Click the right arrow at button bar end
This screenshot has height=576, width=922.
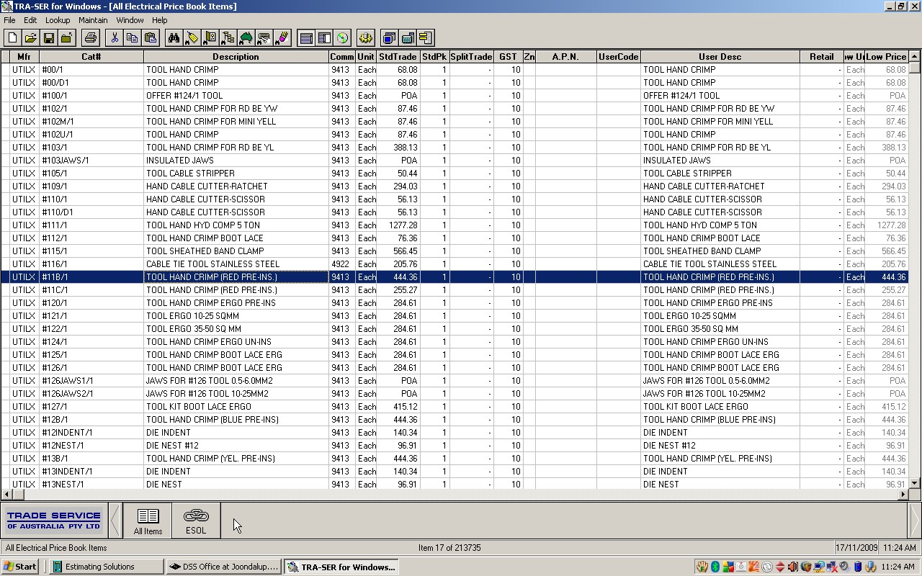coord(915,520)
